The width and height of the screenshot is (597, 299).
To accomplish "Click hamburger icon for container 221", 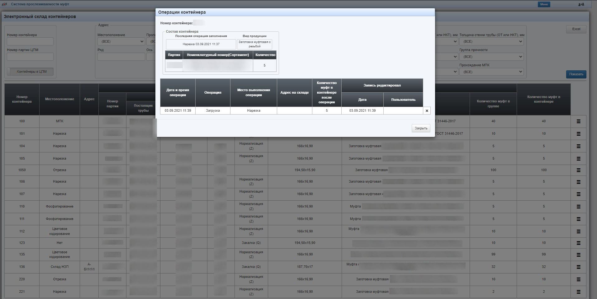I will [x=578, y=292].
